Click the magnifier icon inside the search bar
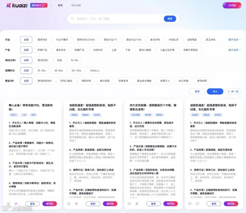Image resolution: width=246 pixels, height=213 pixels. 72,19
